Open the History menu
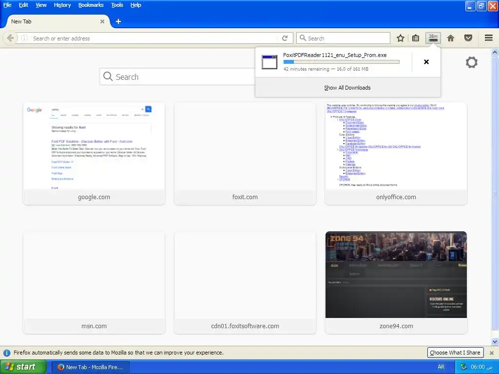Viewport: 499px width, 374px height. tap(62, 5)
